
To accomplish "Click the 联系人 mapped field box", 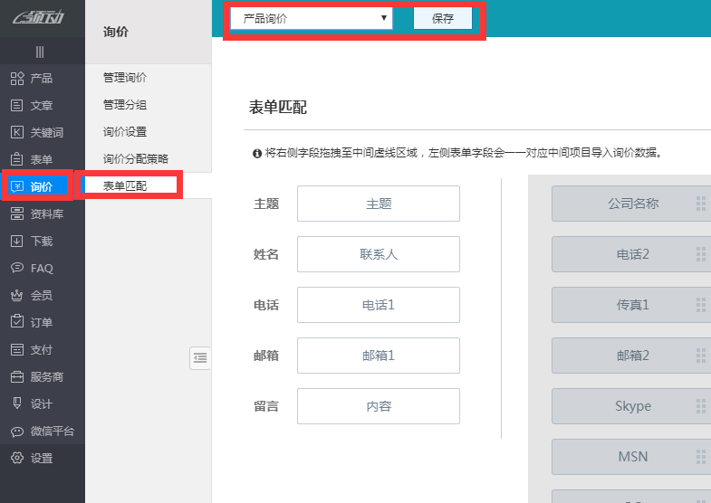I will (379, 254).
